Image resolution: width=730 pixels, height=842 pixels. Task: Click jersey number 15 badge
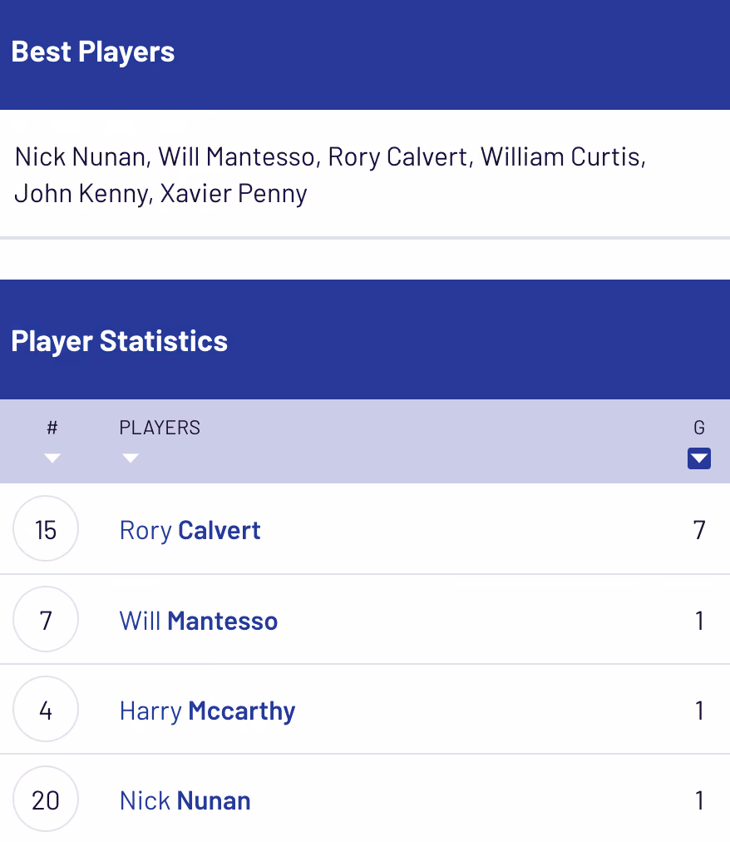point(46,529)
